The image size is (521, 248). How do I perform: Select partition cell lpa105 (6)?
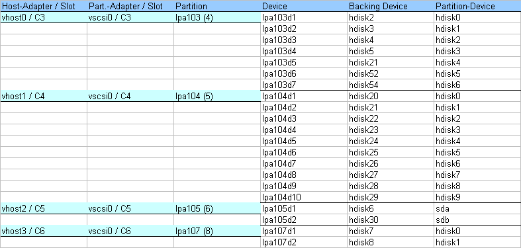[217, 208]
